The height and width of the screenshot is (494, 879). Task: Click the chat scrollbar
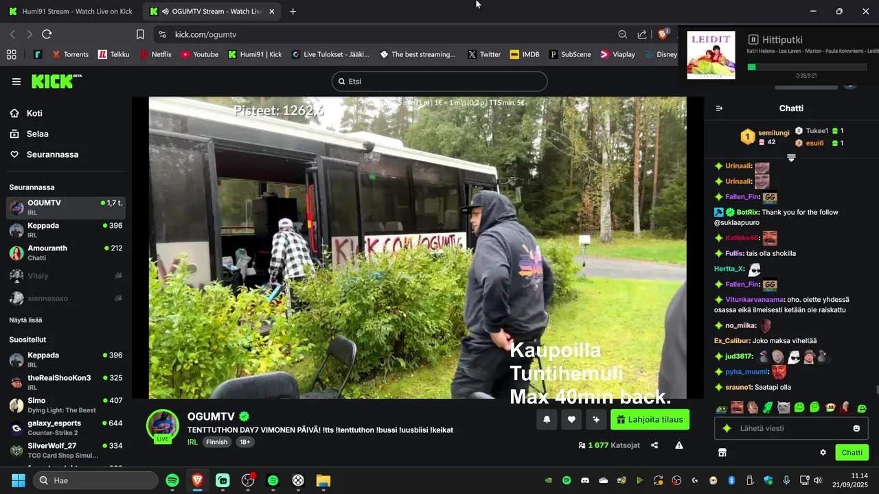[x=876, y=390]
